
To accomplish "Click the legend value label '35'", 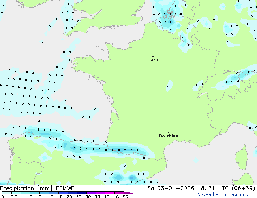I will [x=97, y=196].
